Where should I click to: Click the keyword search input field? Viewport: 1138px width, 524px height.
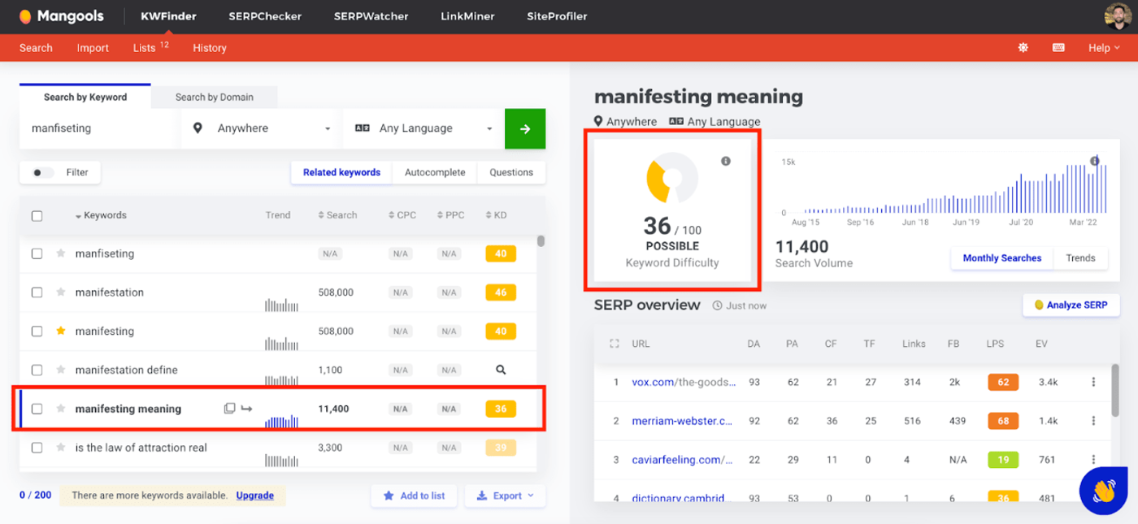click(x=99, y=128)
